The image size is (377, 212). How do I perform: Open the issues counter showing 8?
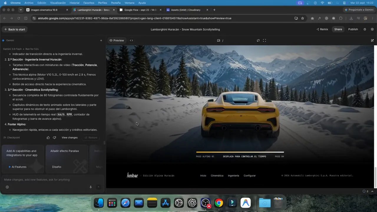click(366, 191)
